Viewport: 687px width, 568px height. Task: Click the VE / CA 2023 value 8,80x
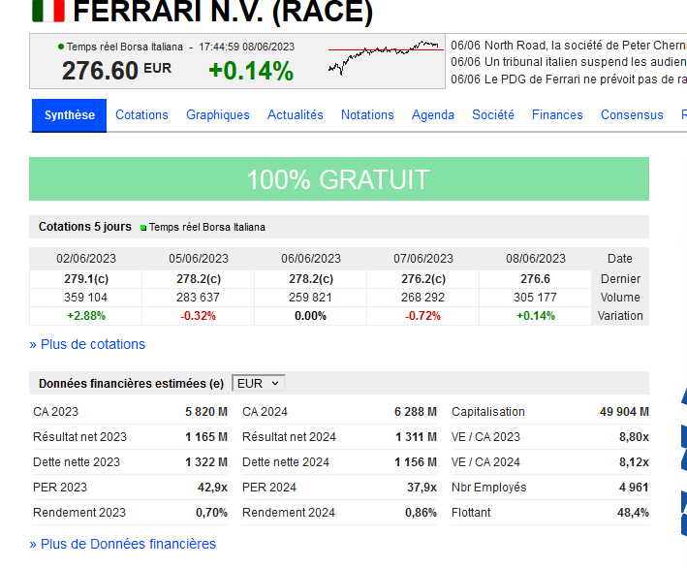coord(634,437)
